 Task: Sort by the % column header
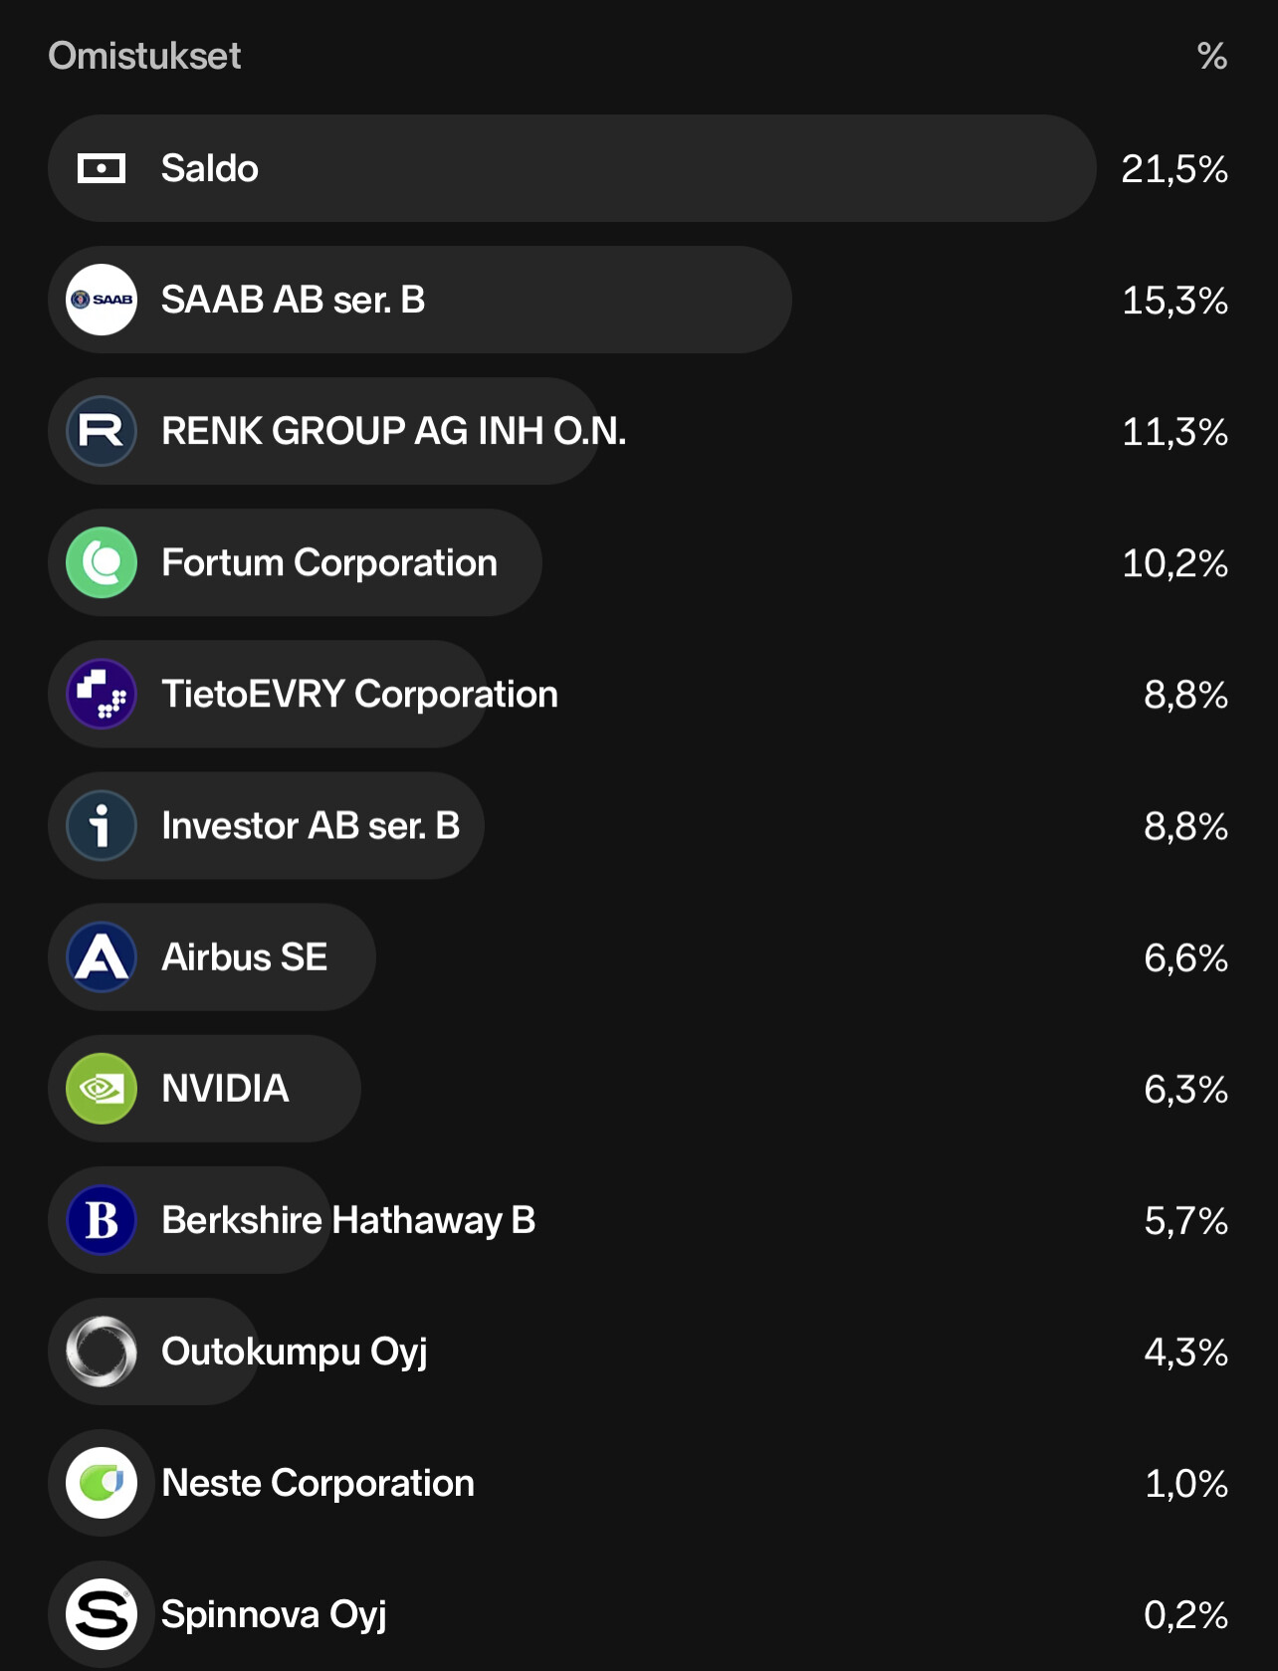click(1211, 56)
